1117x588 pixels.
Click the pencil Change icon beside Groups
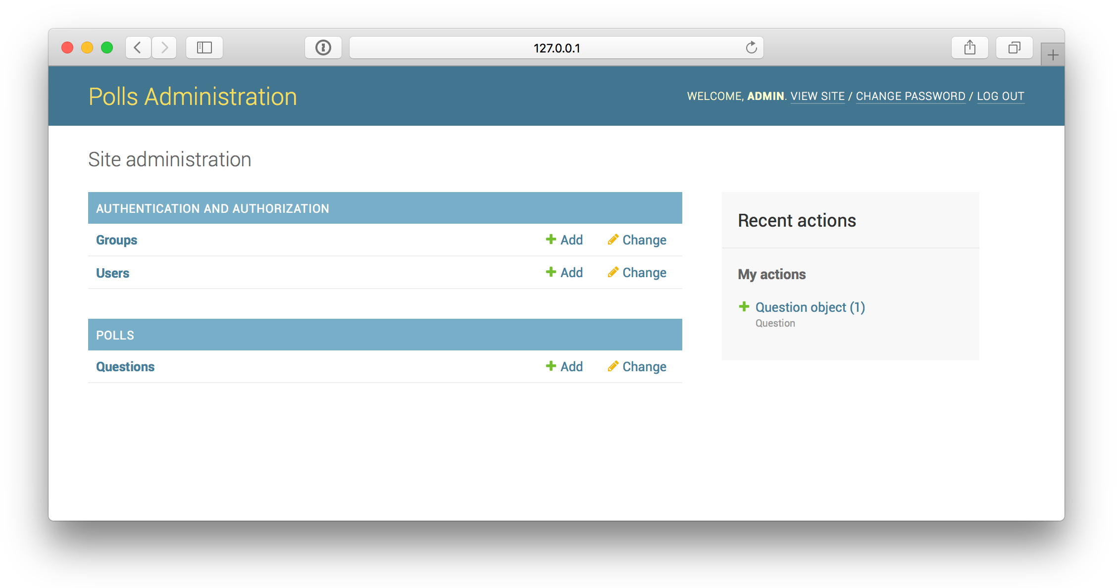point(613,240)
